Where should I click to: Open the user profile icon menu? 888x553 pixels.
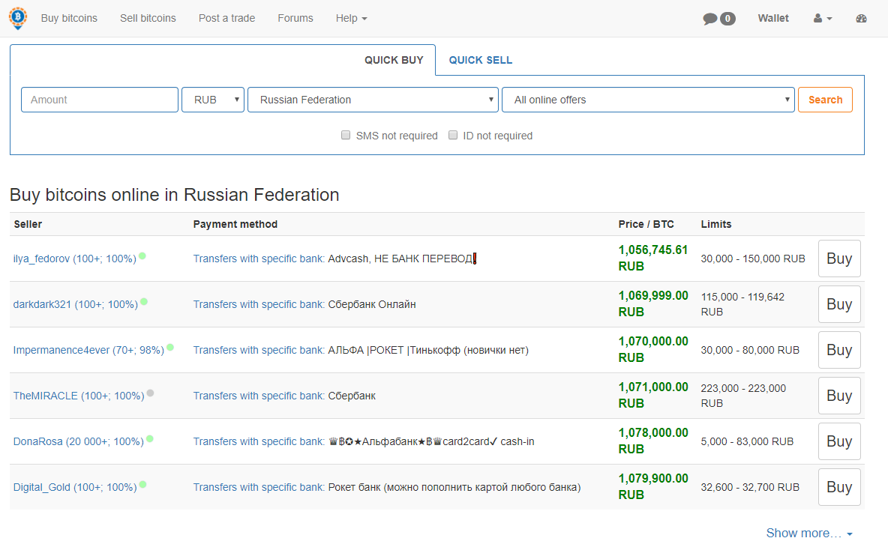tap(822, 18)
